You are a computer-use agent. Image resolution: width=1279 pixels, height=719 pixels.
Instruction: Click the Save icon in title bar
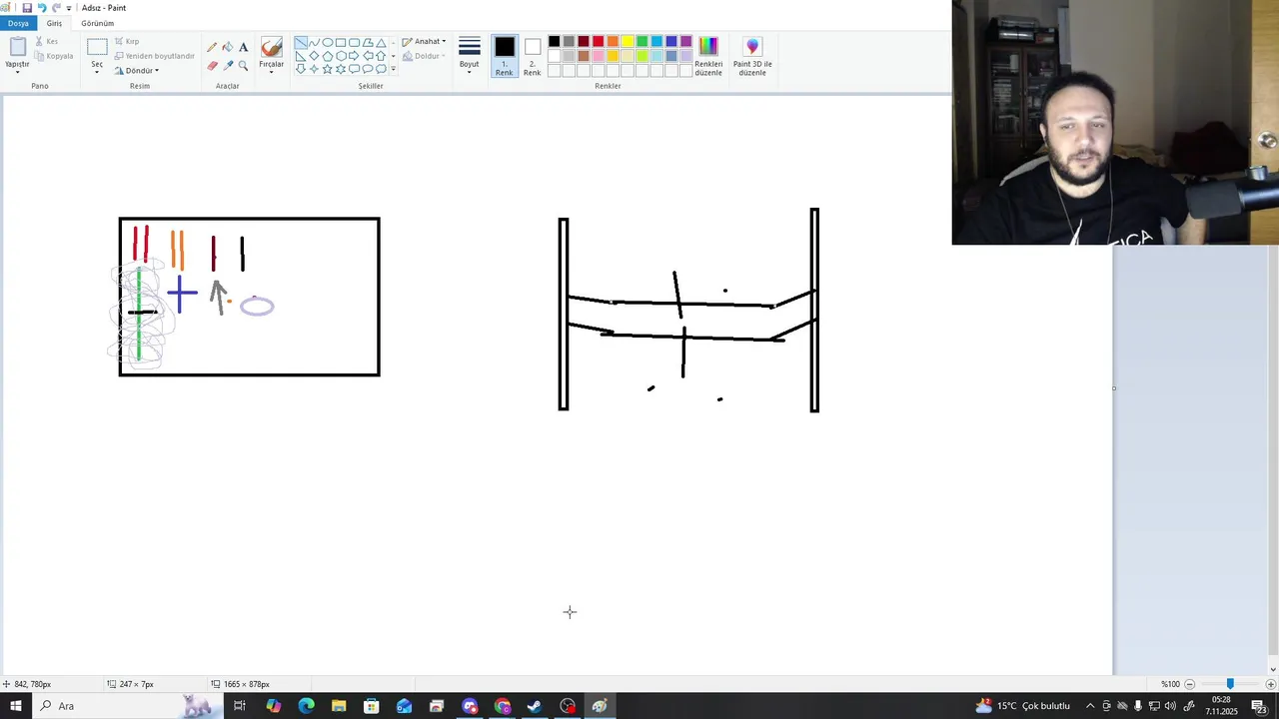tap(27, 8)
